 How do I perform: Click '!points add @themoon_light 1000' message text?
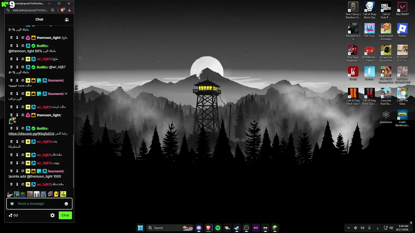coord(35,177)
